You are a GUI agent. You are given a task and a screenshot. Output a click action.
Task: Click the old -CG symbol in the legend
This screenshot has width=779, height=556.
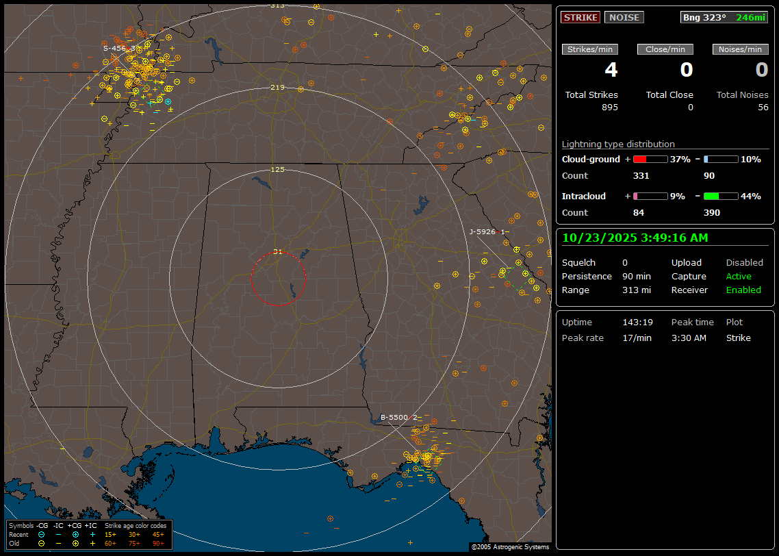pyautogui.click(x=41, y=543)
